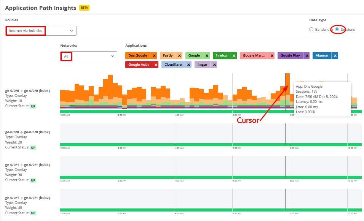Click the Google Mar... tag label

click(x=254, y=55)
